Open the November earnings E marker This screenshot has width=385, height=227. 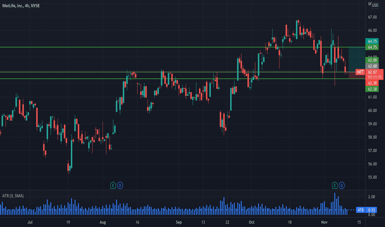335,185
